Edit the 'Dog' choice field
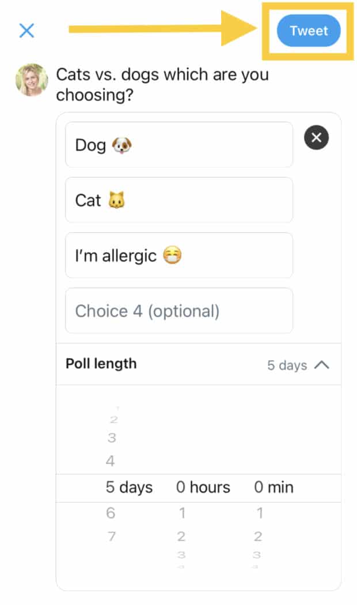The width and height of the screenshot is (357, 605). pos(178,145)
